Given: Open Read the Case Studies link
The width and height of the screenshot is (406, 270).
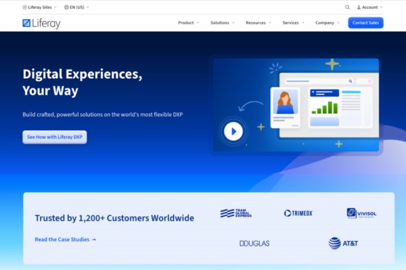Looking at the screenshot, I should point(66,240).
